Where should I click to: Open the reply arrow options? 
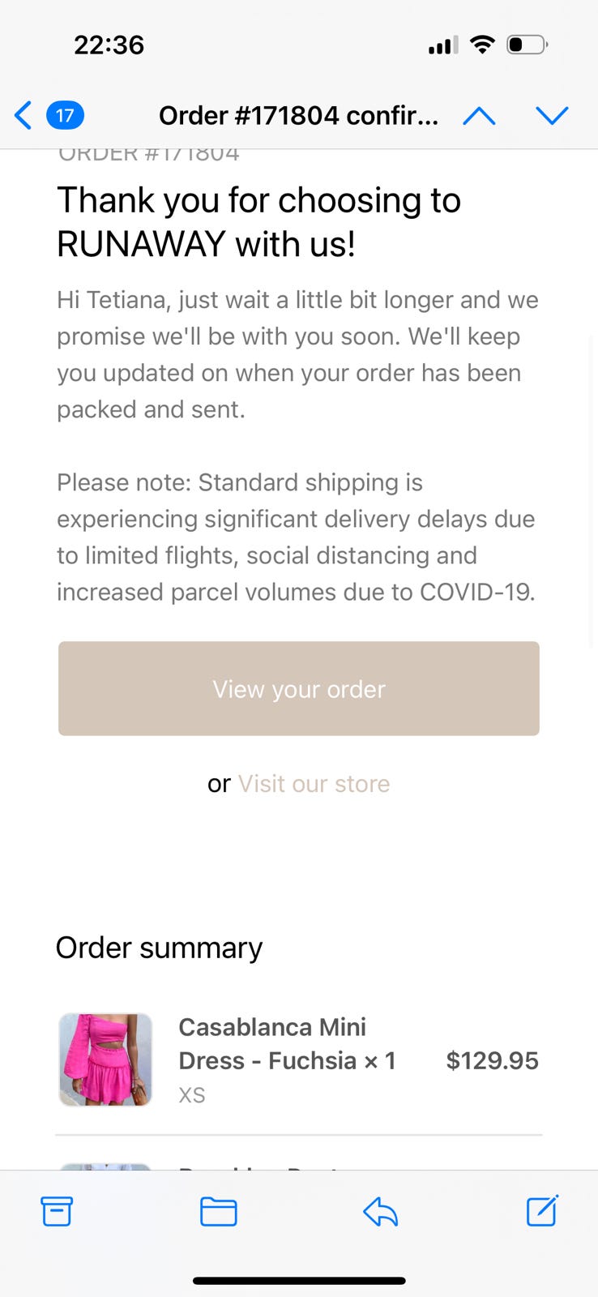(380, 1212)
